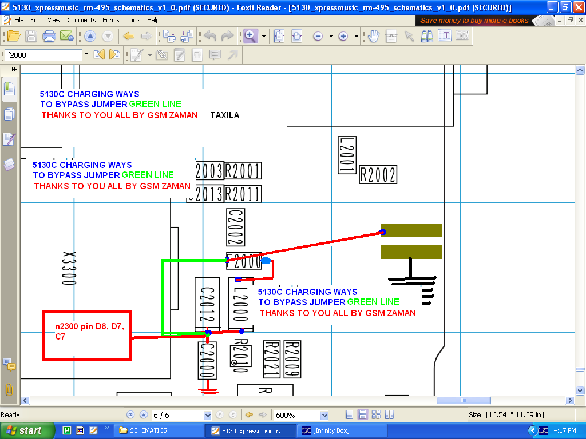This screenshot has height=439, width=586.
Task: Click the Email envelope toolbar icon
Action: click(67, 36)
